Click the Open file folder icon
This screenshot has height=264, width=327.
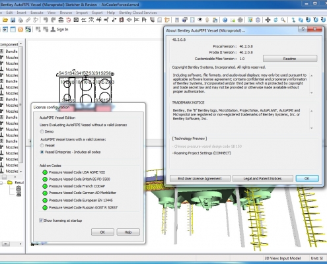[5, 20]
